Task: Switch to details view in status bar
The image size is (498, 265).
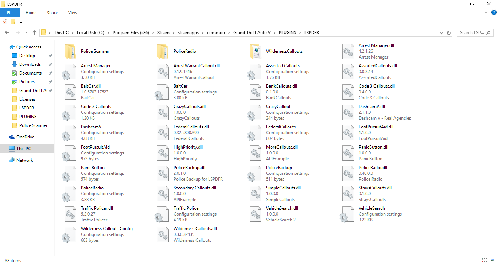Action: (x=485, y=260)
